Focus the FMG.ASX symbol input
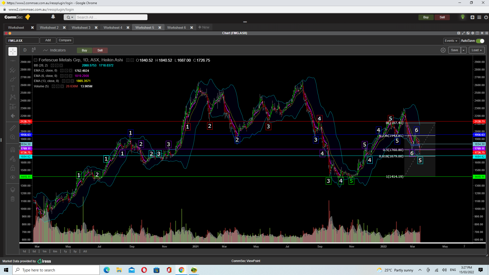489x275 pixels. (22, 40)
